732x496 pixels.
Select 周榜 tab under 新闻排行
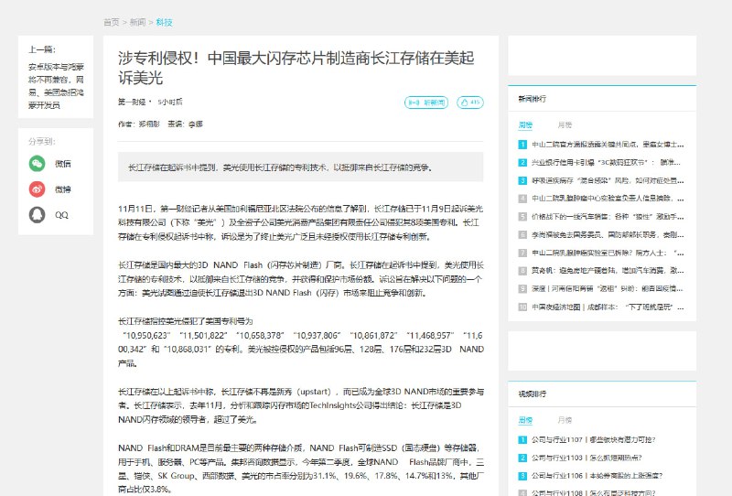(x=525, y=125)
